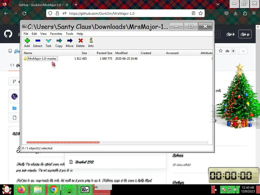Sort by the Size column header

coord(75,53)
